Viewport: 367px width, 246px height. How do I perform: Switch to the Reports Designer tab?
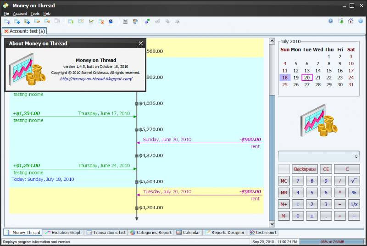pos(225,232)
